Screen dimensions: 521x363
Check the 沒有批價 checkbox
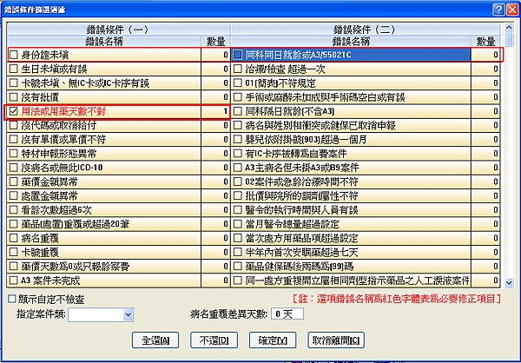(x=13, y=97)
